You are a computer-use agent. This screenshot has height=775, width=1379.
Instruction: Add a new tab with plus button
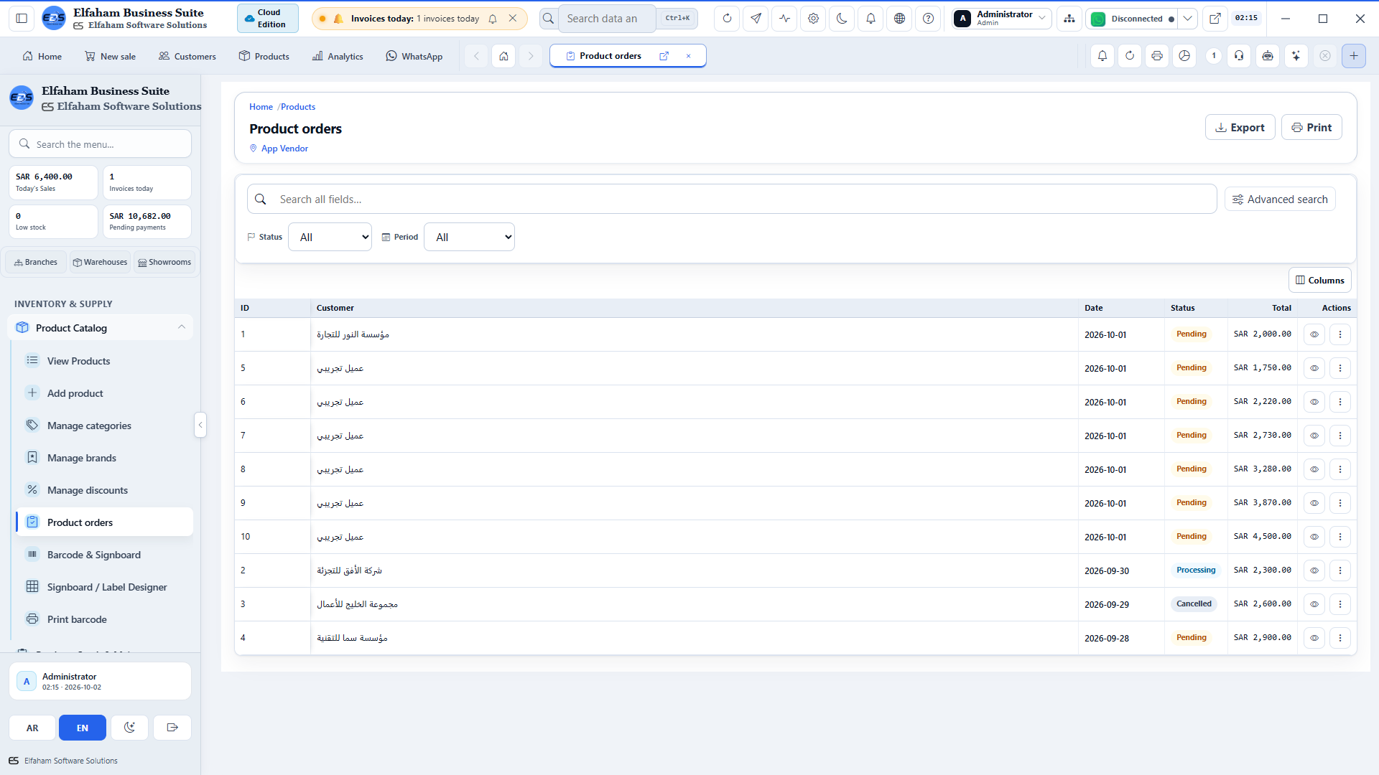[1354, 56]
